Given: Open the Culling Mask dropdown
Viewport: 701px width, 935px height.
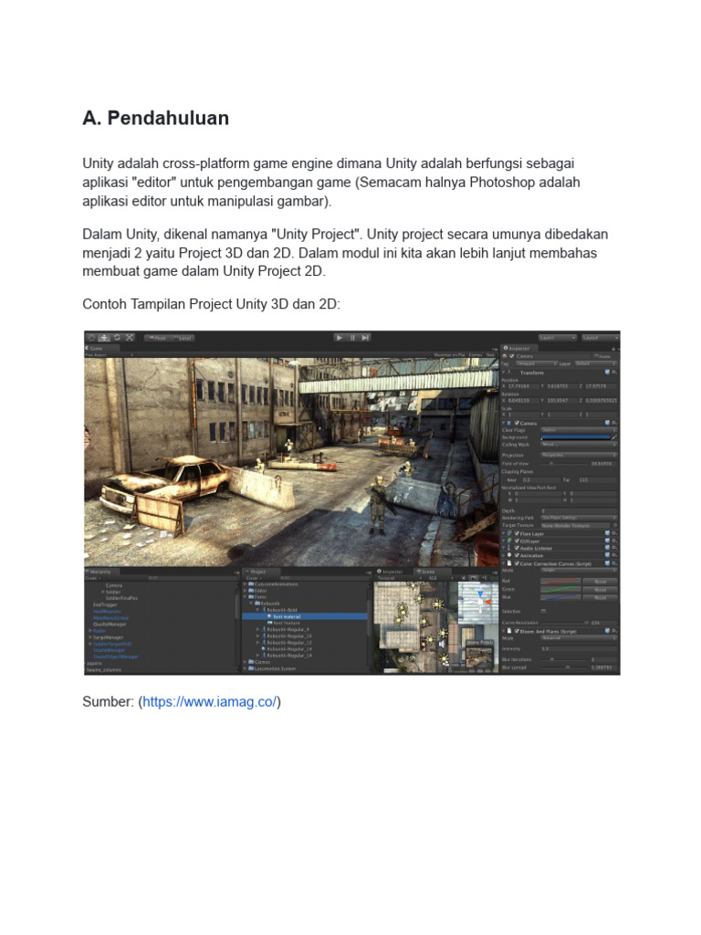Looking at the screenshot, I should point(579,445).
